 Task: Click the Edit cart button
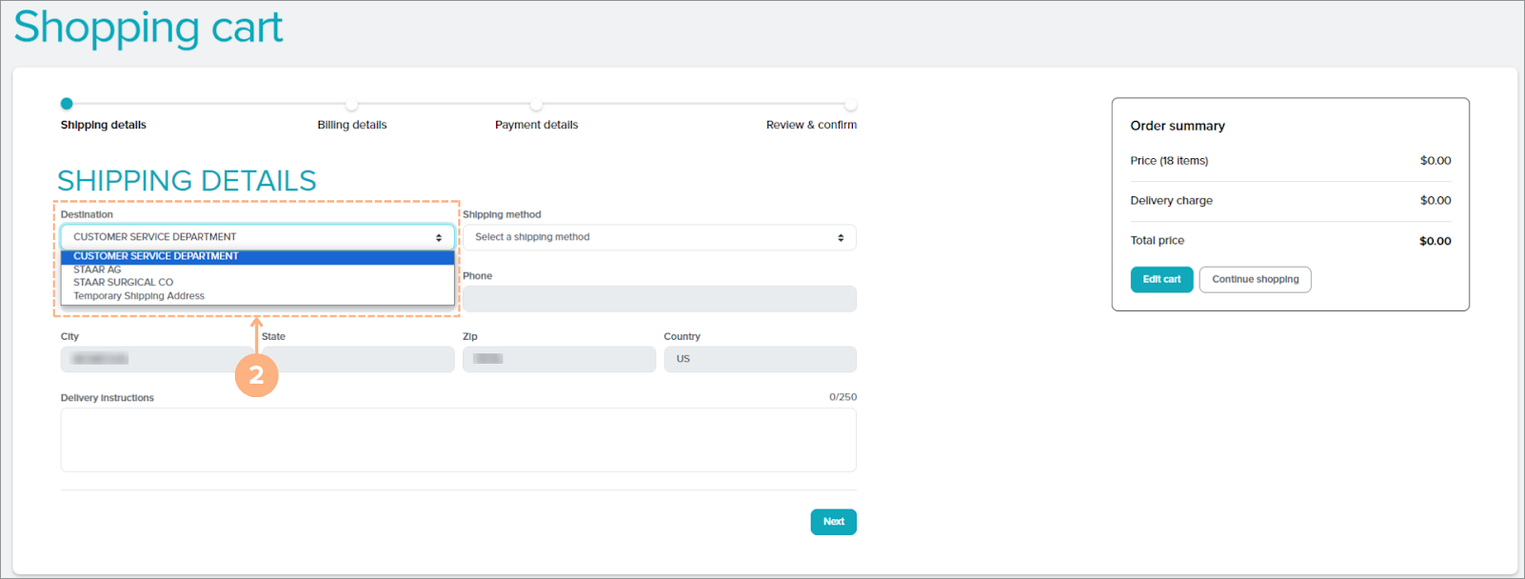tap(1161, 279)
